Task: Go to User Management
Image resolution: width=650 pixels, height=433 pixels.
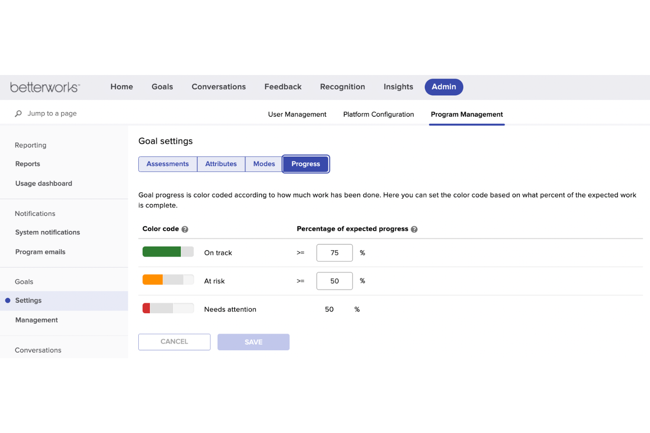Action: click(297, 114)
